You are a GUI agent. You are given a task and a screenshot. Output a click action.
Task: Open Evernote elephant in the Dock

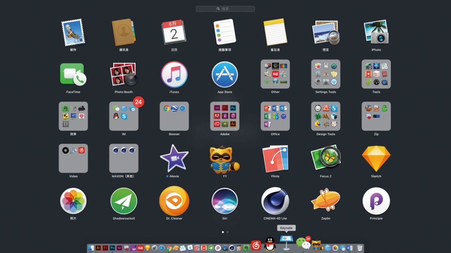pos(246,248)
